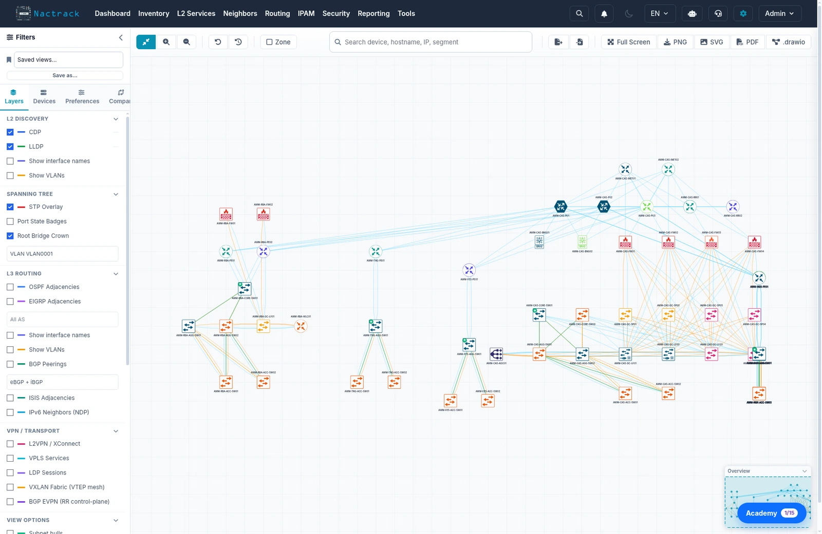The image size is (822, 534).
Task: Collapse the Filters side panel
Action: (121, 37)
